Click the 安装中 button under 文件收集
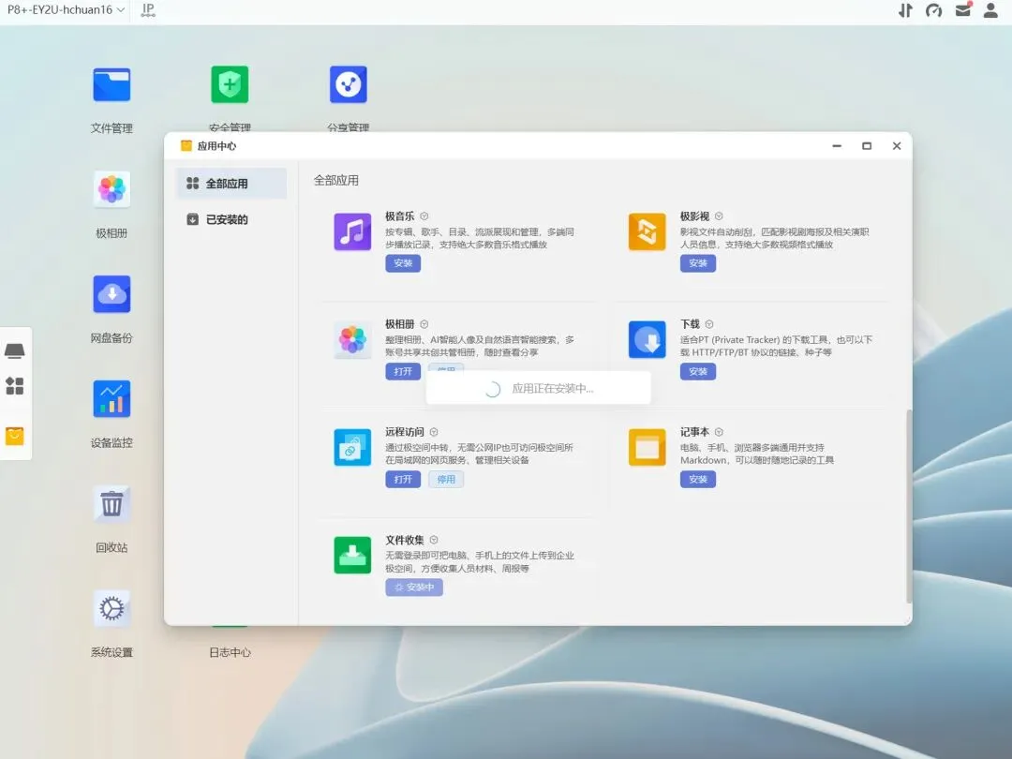The width and height of the screenshot is (1012, 759). pyautogui.click(x=414, y=588)
